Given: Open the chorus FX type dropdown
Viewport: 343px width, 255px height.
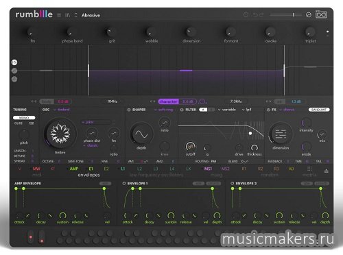Looking at the screenshot, I should point(287,110).
